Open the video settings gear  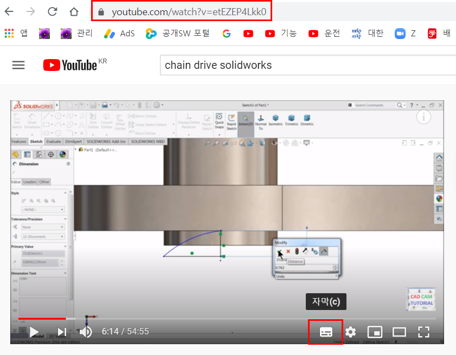[x=350, y=332]
